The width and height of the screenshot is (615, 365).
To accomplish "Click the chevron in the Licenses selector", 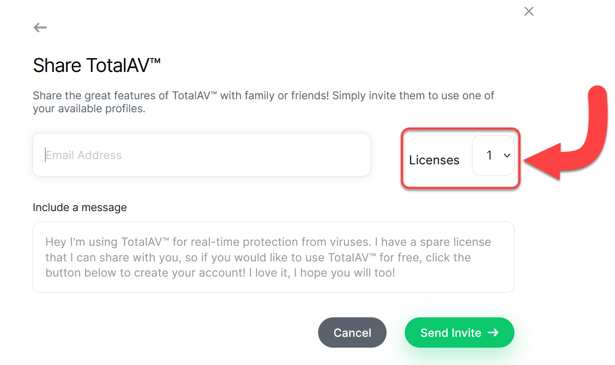I will 507,156.
